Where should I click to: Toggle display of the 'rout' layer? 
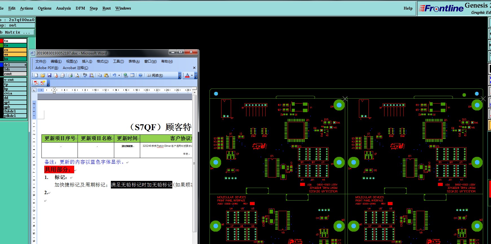(15, 74)
